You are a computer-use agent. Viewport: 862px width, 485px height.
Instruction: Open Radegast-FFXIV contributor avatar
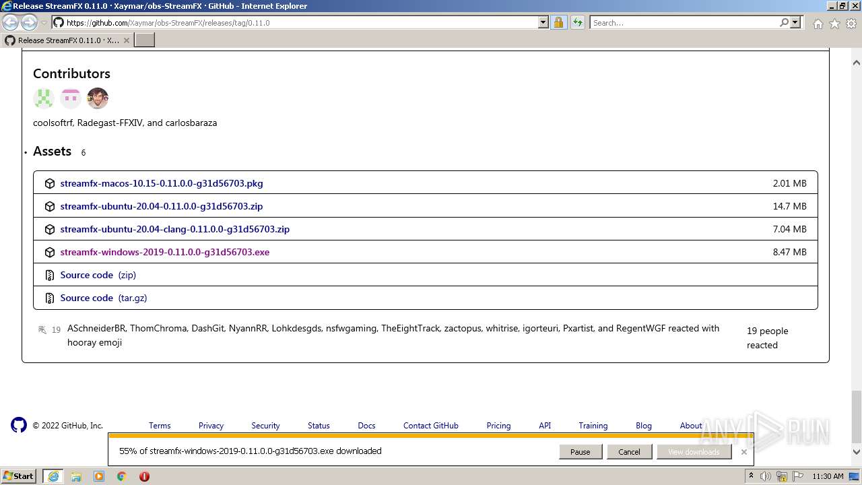71,98
